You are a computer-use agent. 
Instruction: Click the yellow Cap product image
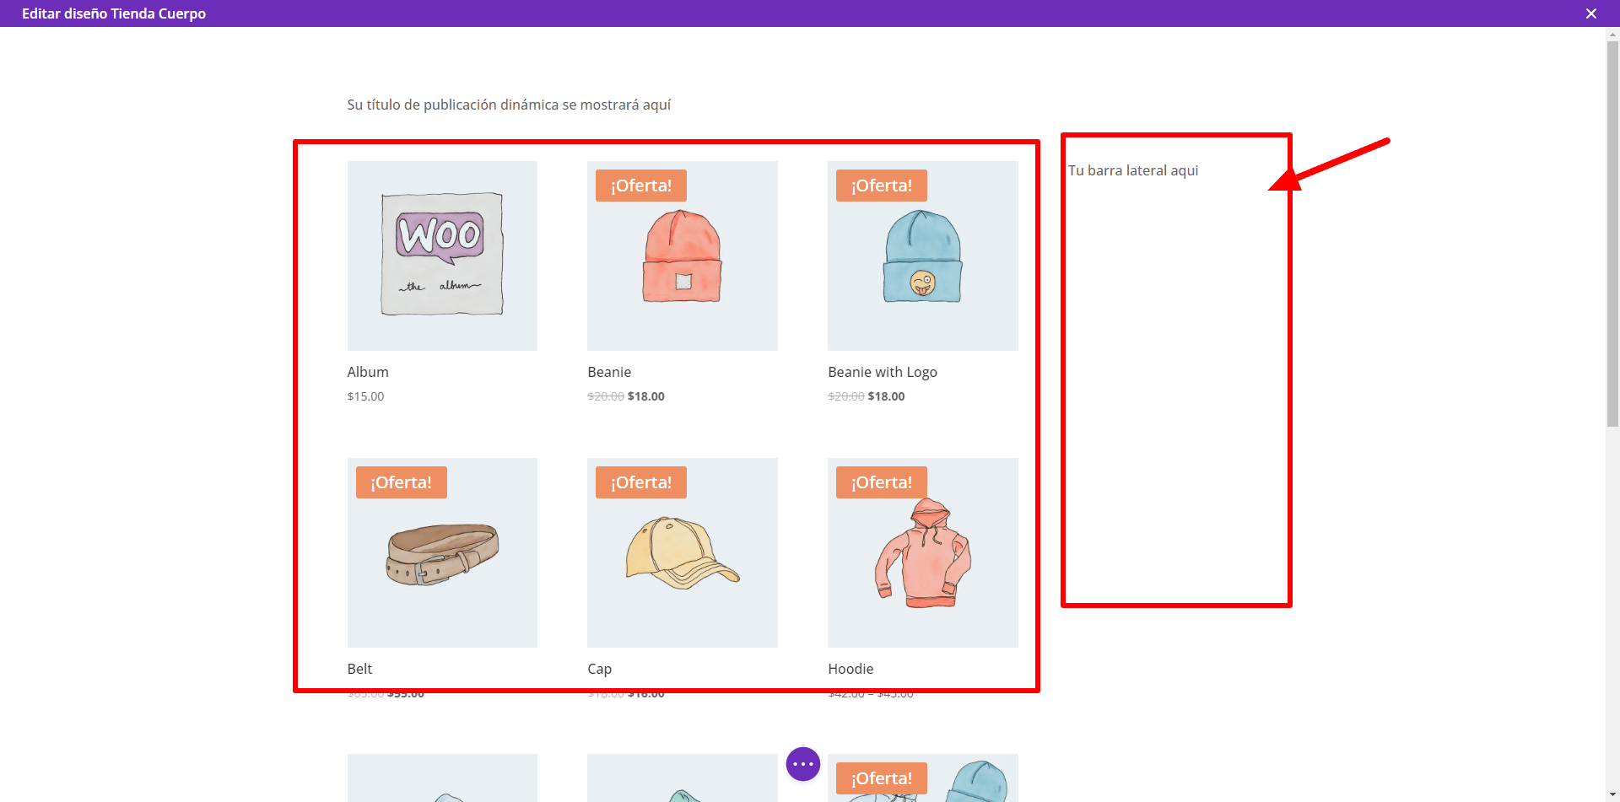pos(683,552)
